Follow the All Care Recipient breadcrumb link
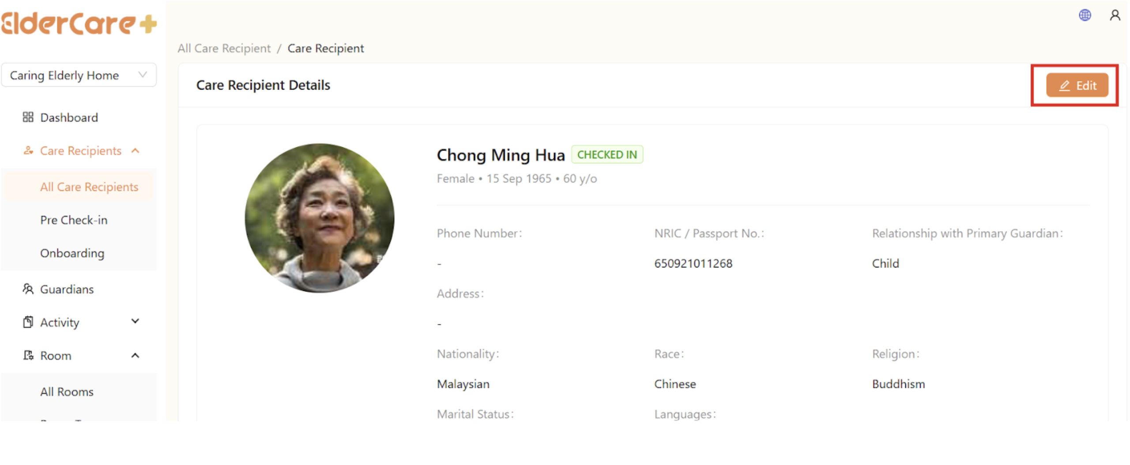 tap(224, 49)
